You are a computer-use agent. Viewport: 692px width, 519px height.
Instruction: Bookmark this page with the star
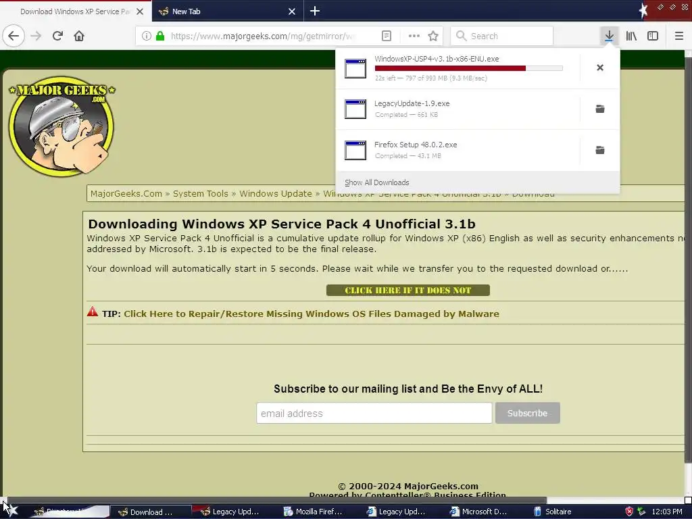pos(433,36)
